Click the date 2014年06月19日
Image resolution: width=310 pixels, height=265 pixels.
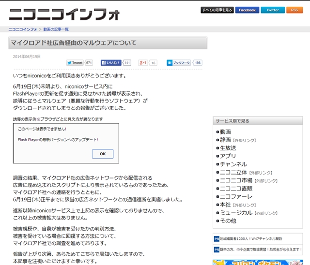pyautogui.click(x=27, y=57)
